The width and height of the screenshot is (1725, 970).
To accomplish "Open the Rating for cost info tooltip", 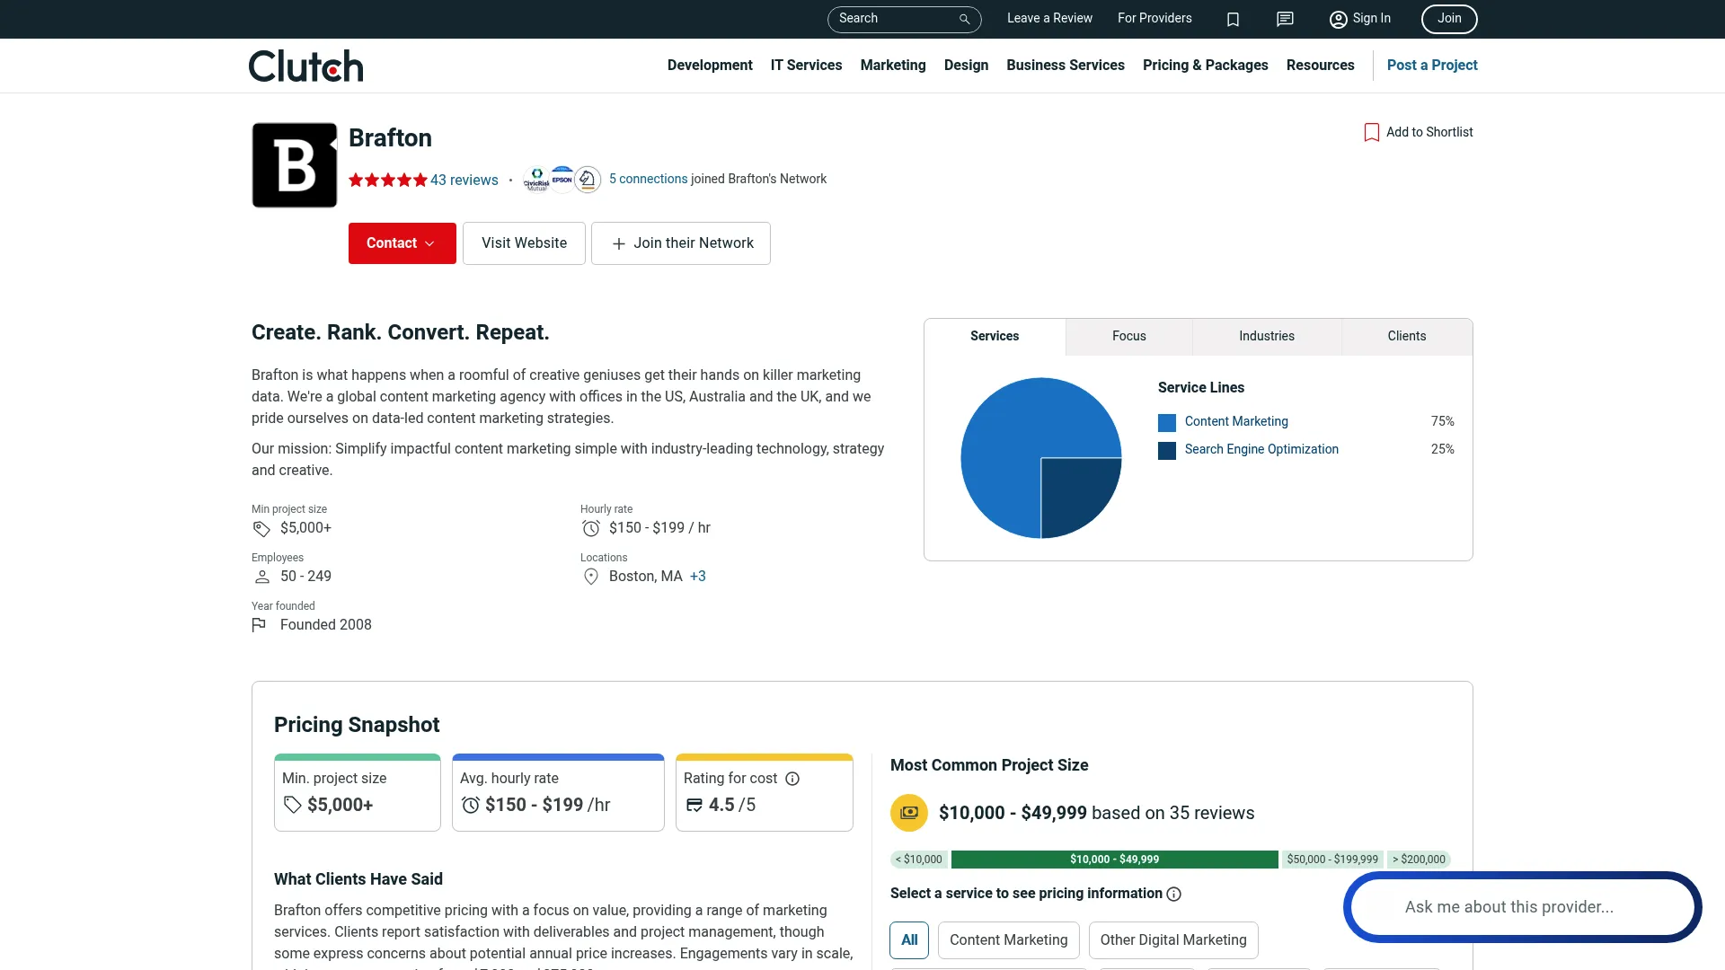I will [x=792, y=779].
